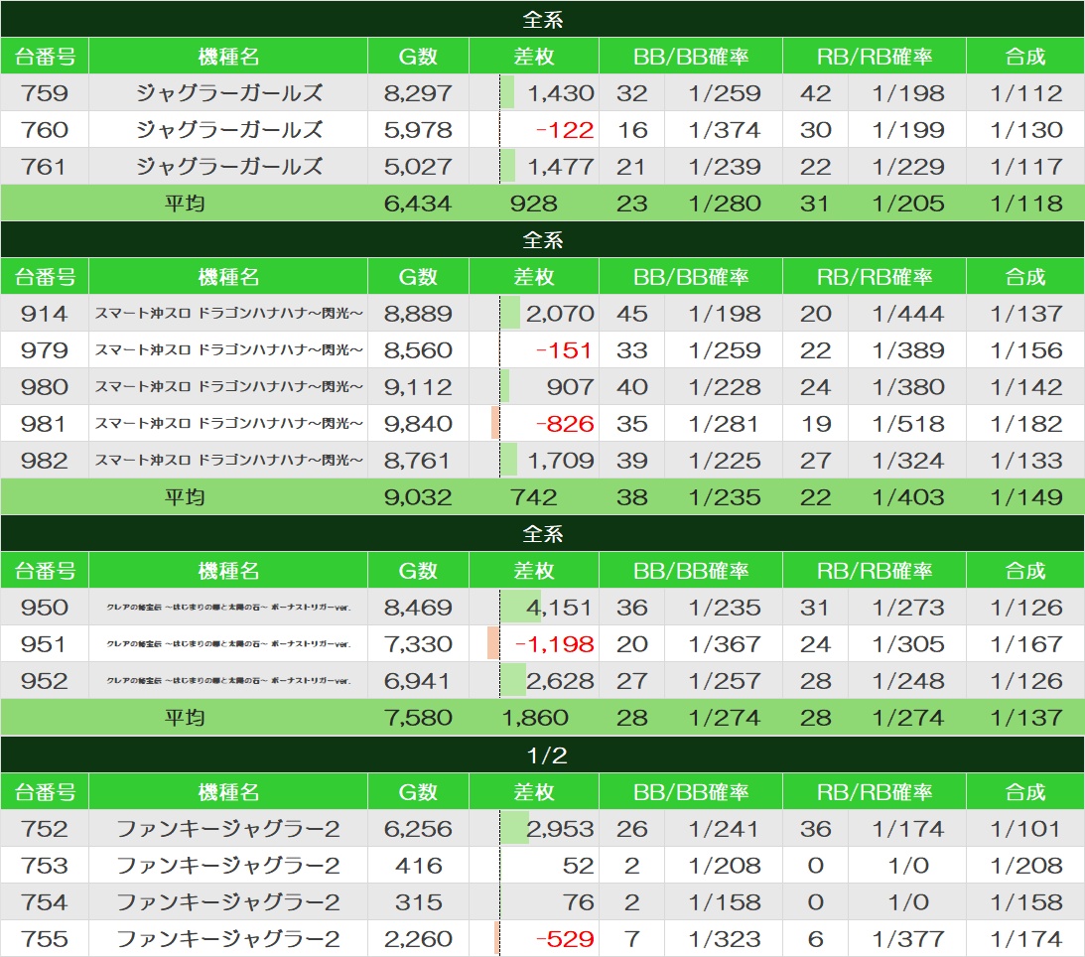Select ジャグラーガールズ in row 761
Viewport: 1085px width, 957px height.
(229, 166)
